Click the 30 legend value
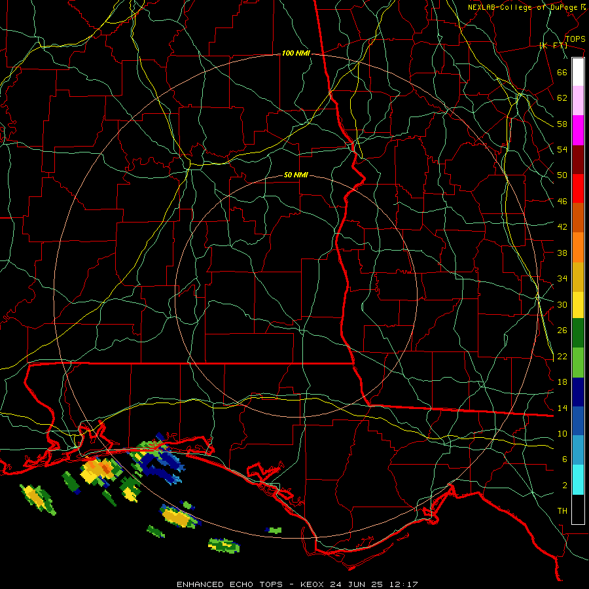 pos(562,304)
